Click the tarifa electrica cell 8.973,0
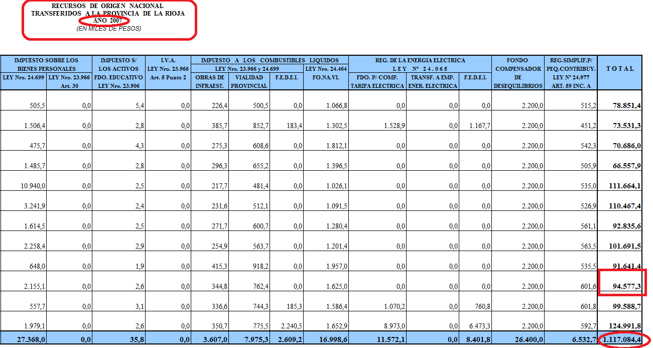The image size is (653, 348). [393, 326]
